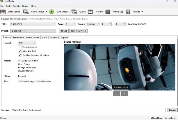
Task: Click the Duration value 00:02:27
Action: pyautogui.click(x=142, y=24)
